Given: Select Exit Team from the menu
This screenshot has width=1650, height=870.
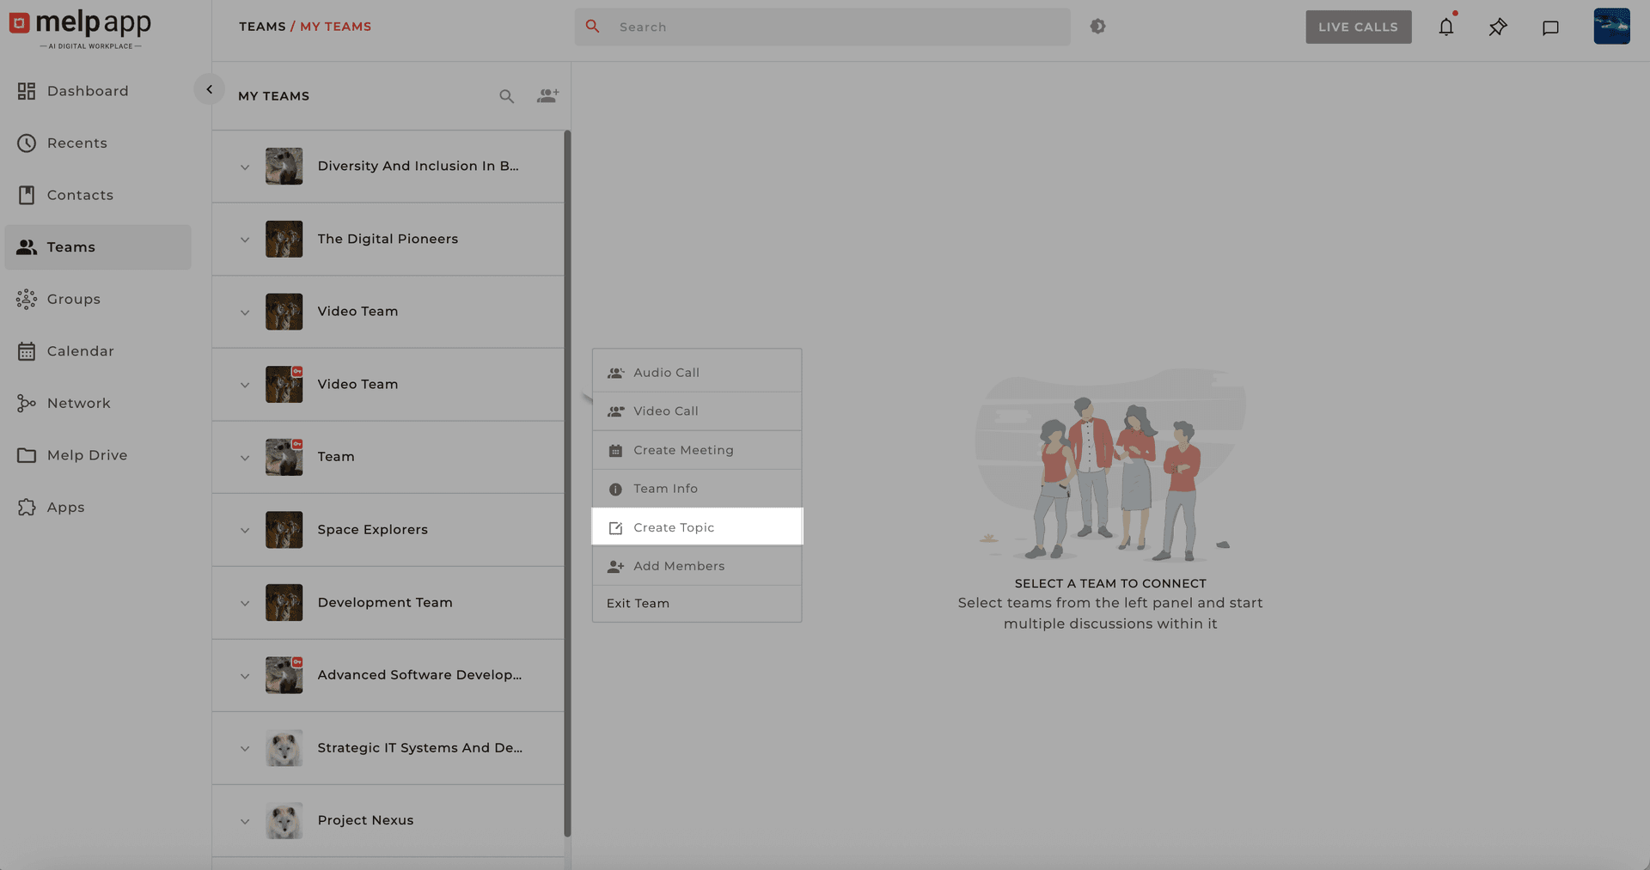Looking at the screenshot, I should tap(638, 604).
